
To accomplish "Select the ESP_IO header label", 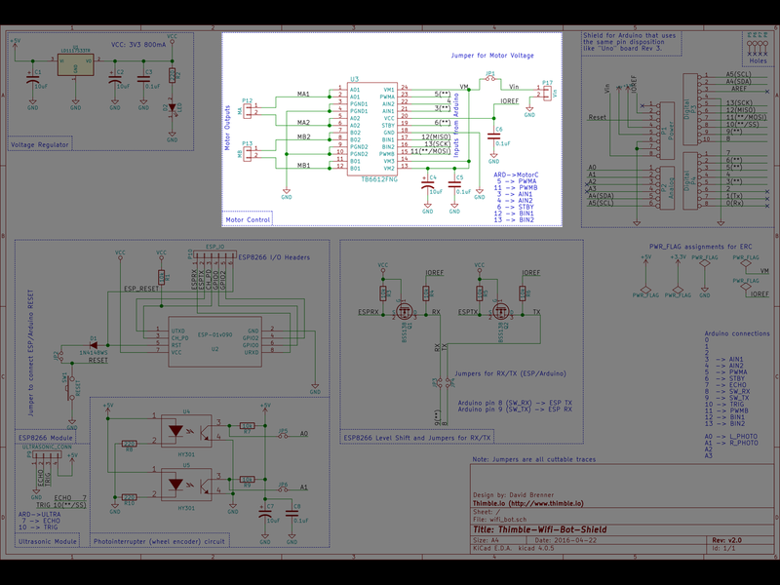I will click(214, 247).
